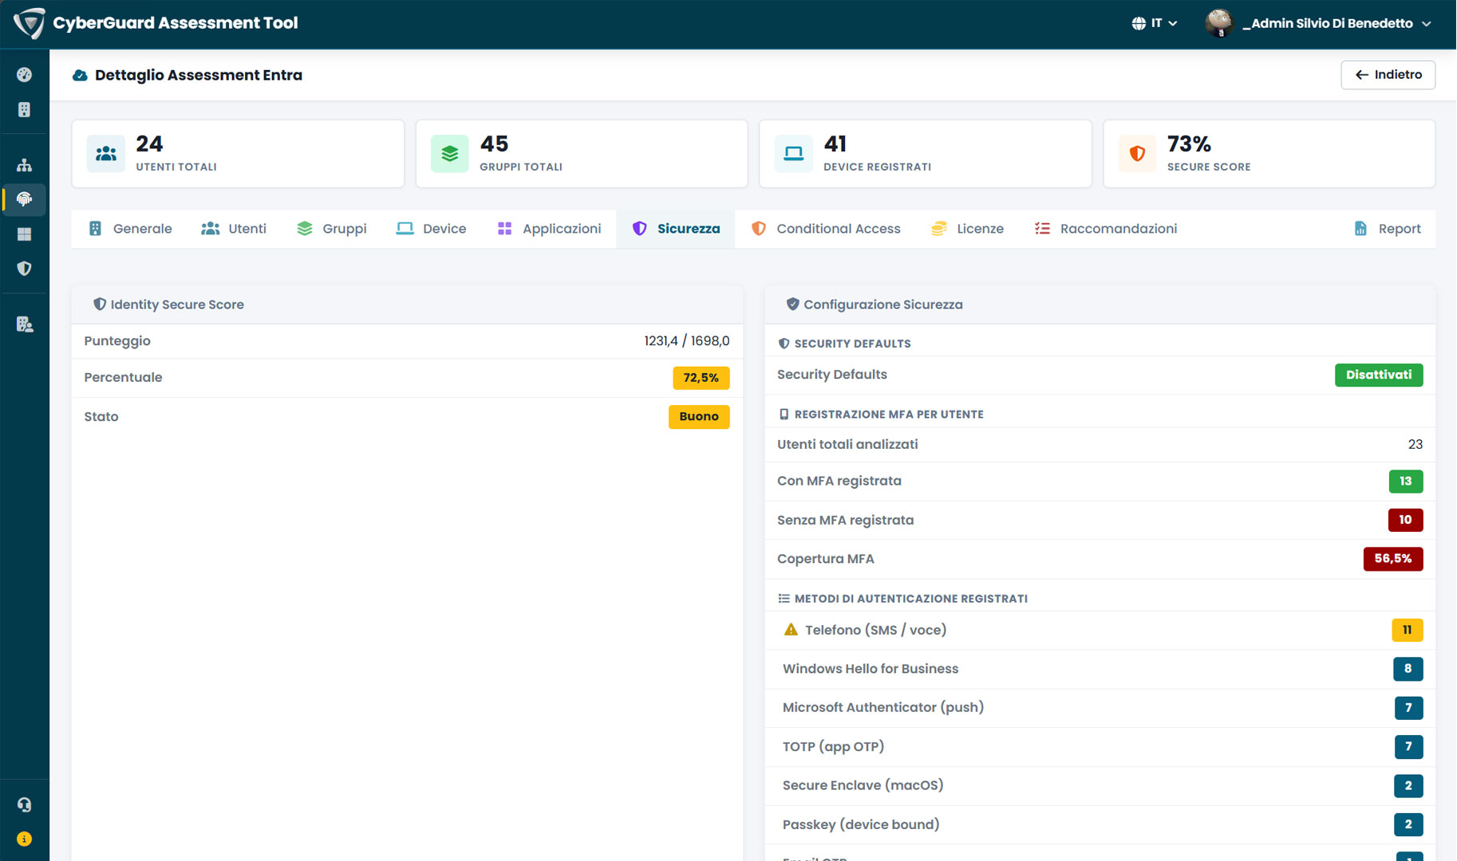Click the 45 Gruppi Totali value
The height and width of the screenshot is (861, 1457).
(x=494, y=143)
